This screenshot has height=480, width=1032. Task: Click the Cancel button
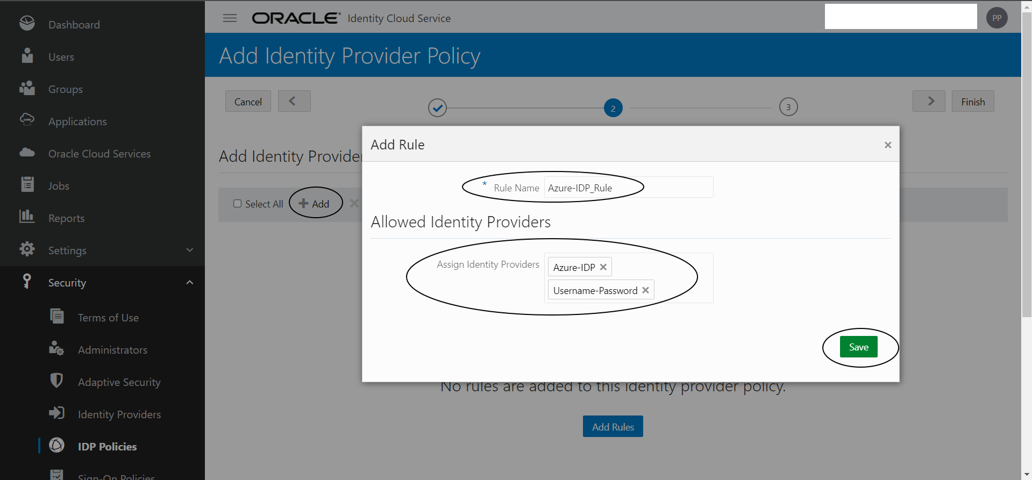tap(248, 102)
